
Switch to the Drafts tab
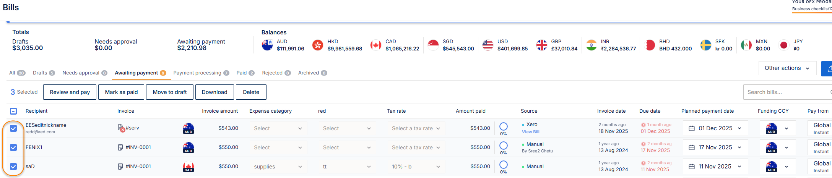[44, 73]
